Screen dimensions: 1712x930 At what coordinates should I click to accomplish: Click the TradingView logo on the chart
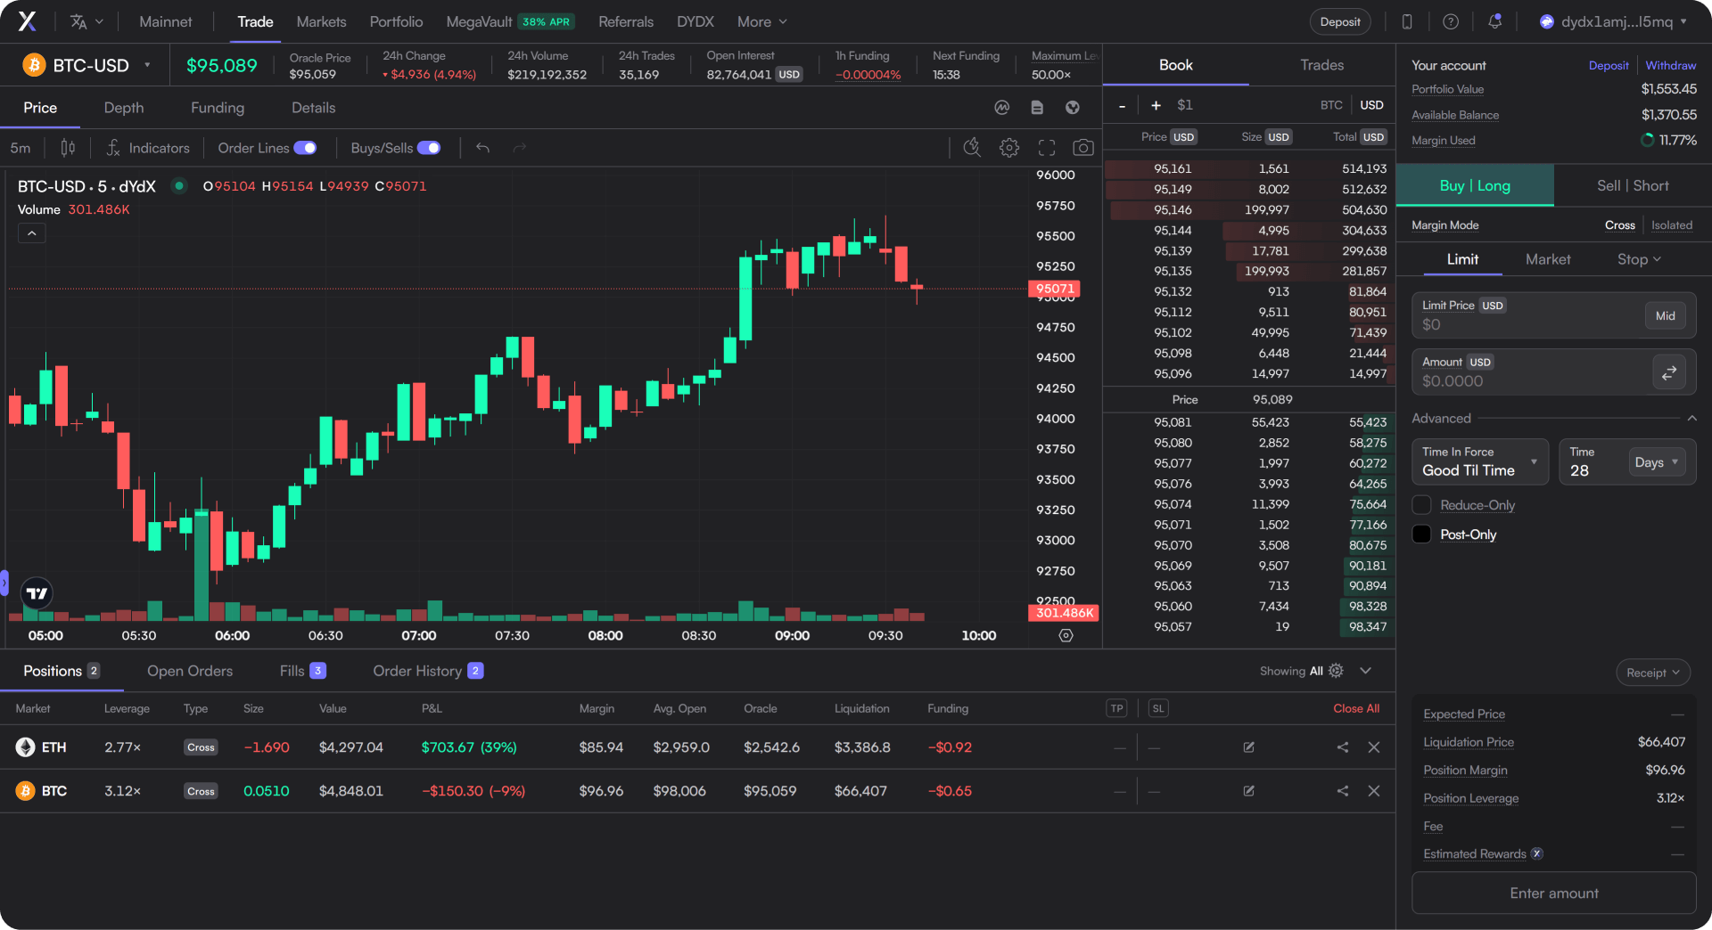pos(36,592)
